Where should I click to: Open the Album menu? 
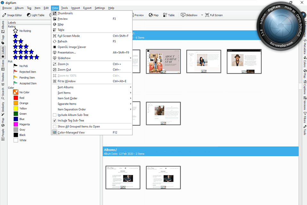(x=19, y=8)
